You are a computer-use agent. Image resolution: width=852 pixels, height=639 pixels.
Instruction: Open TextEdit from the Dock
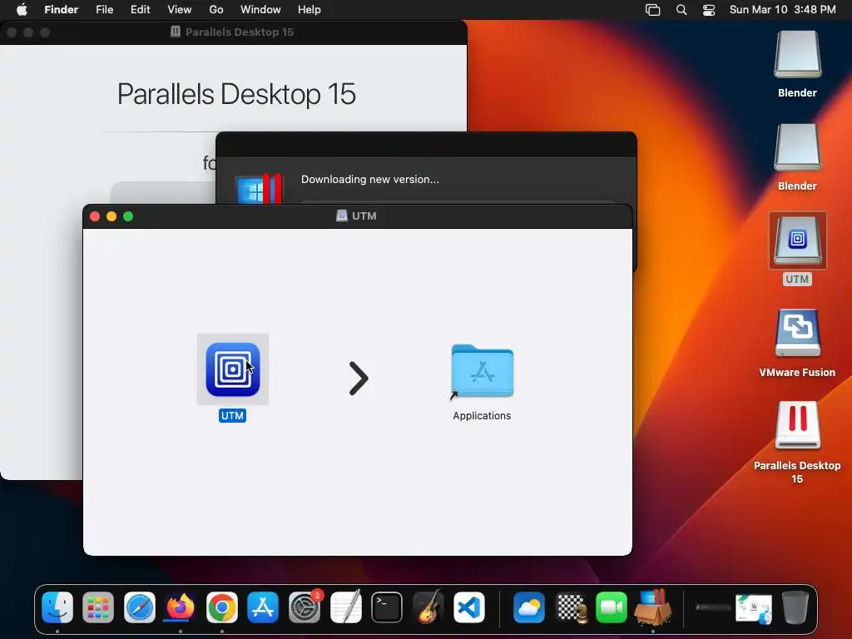(x=345, y=607)
